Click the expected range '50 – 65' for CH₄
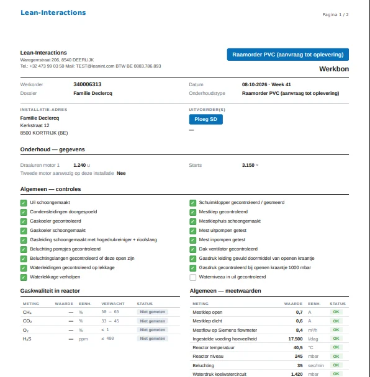 click(x=111, y=312)
